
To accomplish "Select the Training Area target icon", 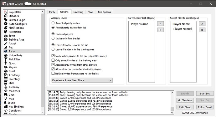I will (6, 39).
